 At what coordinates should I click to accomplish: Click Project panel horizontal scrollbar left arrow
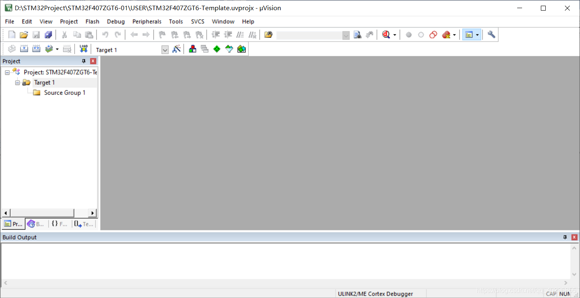point(6,213)
